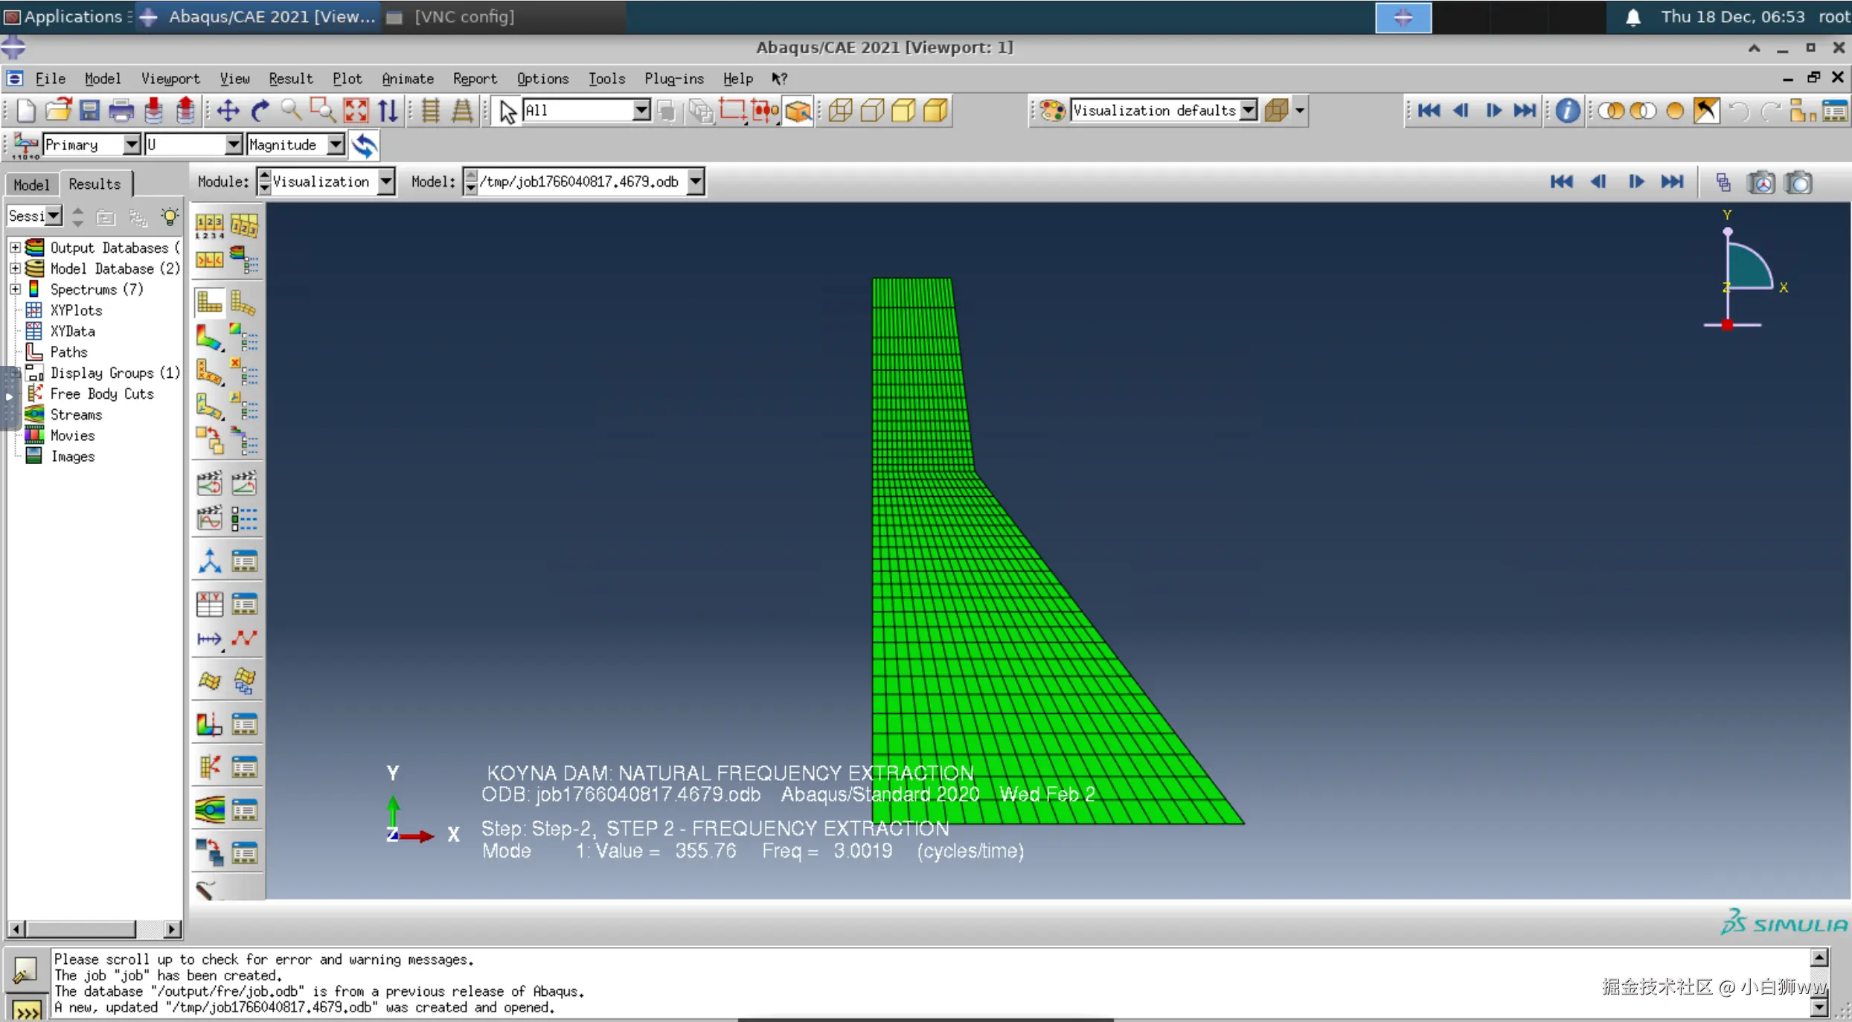The image size is (1852, 1022).
Task: Click the color code palette icon
Action: 1052,111
